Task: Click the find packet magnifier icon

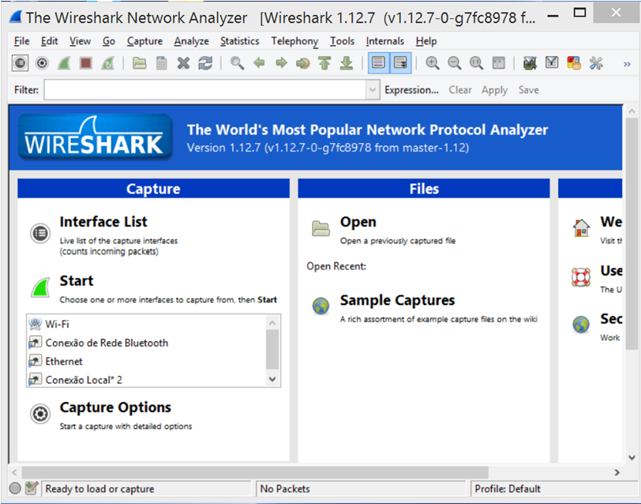Action: click(x=237, y=63)
